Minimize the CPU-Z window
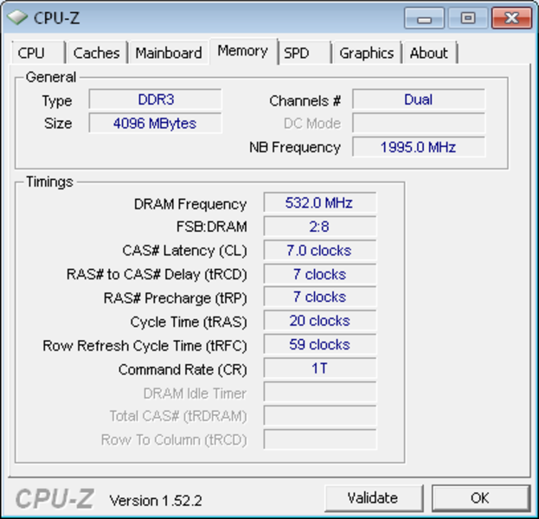 pos(424,18)
